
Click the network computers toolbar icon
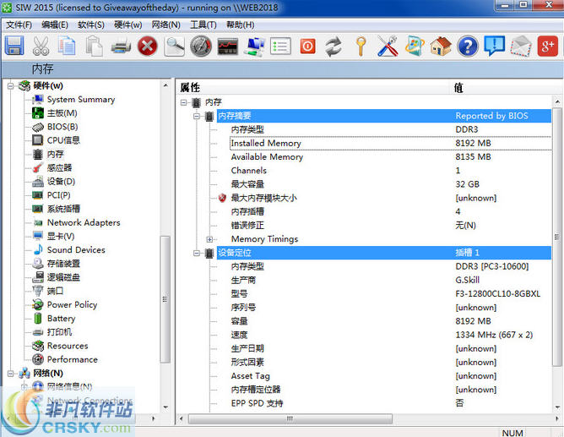coord(254,46)
